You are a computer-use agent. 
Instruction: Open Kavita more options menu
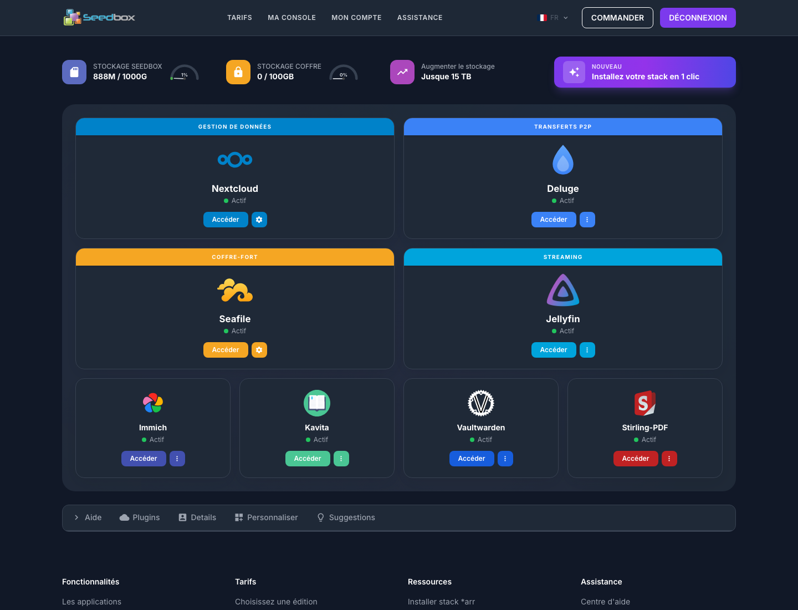point(341,459)
